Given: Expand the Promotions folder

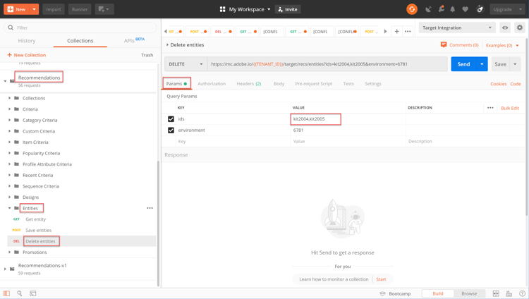Looking at the screenshot, I should coord(9,252).
